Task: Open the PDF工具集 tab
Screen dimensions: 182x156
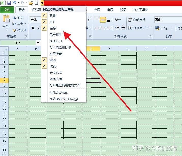Action: click(141, 10)
